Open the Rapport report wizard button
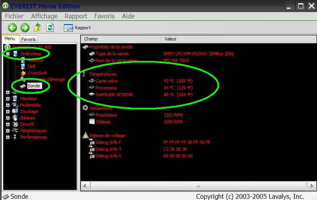The image size is (317, 200). click(78, 28)
